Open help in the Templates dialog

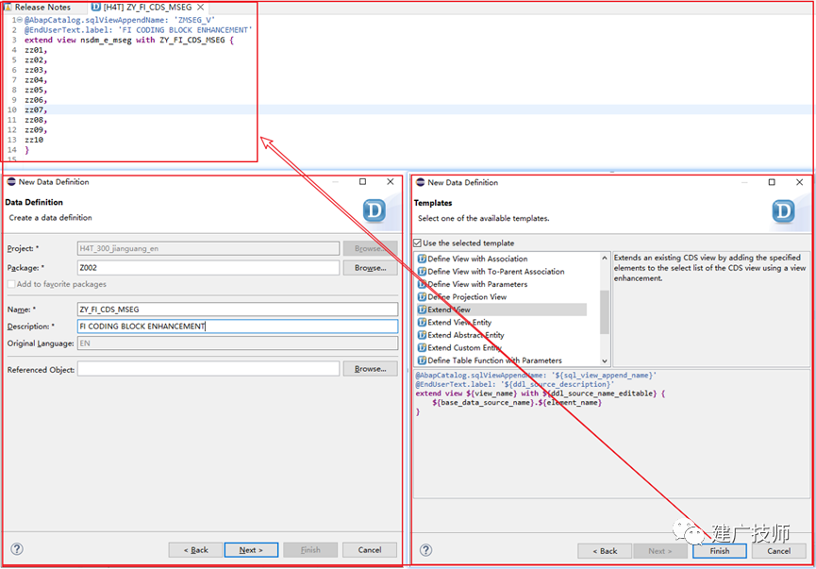(425, 550)
